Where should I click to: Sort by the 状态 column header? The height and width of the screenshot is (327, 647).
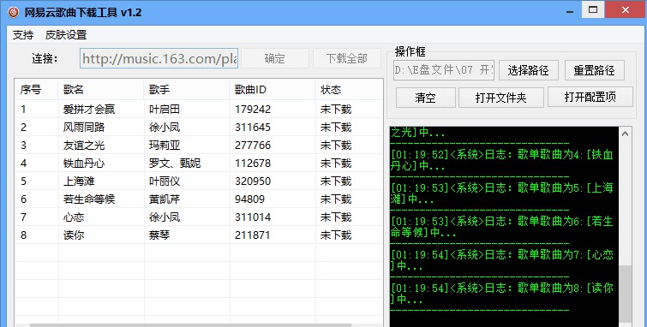tap(349, 90)
